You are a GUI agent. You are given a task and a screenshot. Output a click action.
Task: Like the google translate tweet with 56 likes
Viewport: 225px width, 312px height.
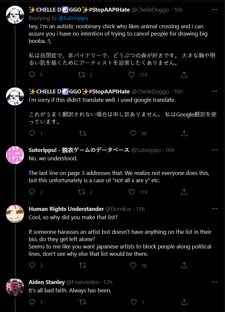coord(133,133)
